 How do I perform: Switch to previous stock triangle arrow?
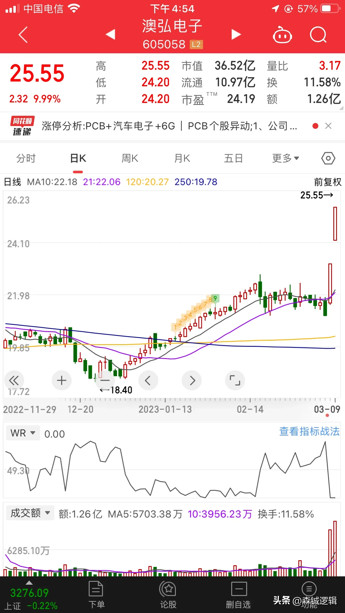(111, 34)
